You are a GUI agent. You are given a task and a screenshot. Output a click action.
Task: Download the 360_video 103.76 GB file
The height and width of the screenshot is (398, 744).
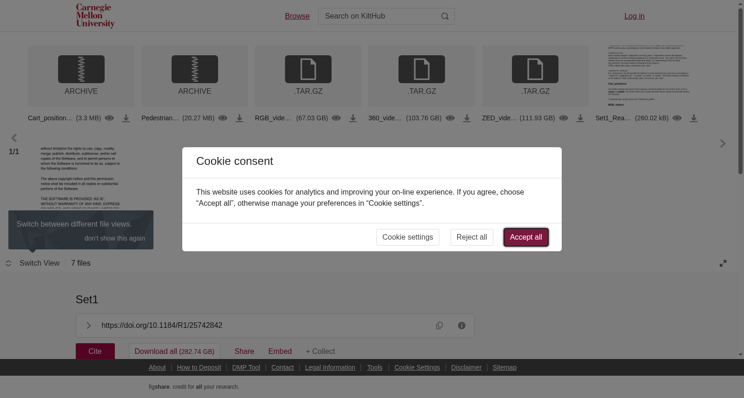tap(467, 118)
